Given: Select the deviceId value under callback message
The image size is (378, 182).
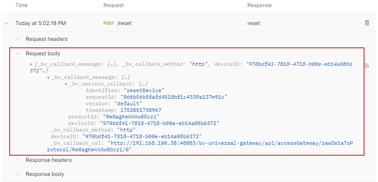Looking at the screenshot, I should point(159,123).
